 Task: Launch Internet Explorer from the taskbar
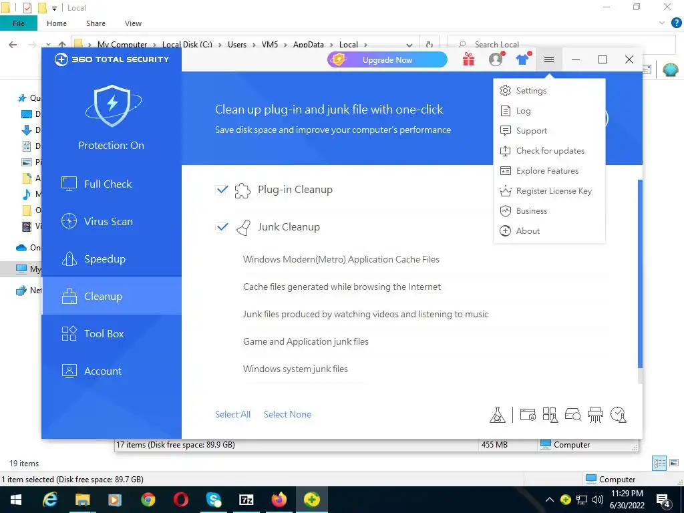point(49,500)
